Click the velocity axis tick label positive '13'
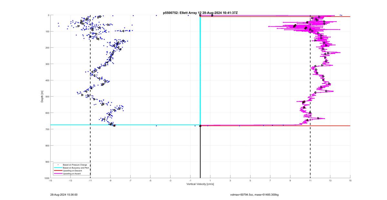Image resolution: width=387 pixels, height=200 pixels. [330, 181]
